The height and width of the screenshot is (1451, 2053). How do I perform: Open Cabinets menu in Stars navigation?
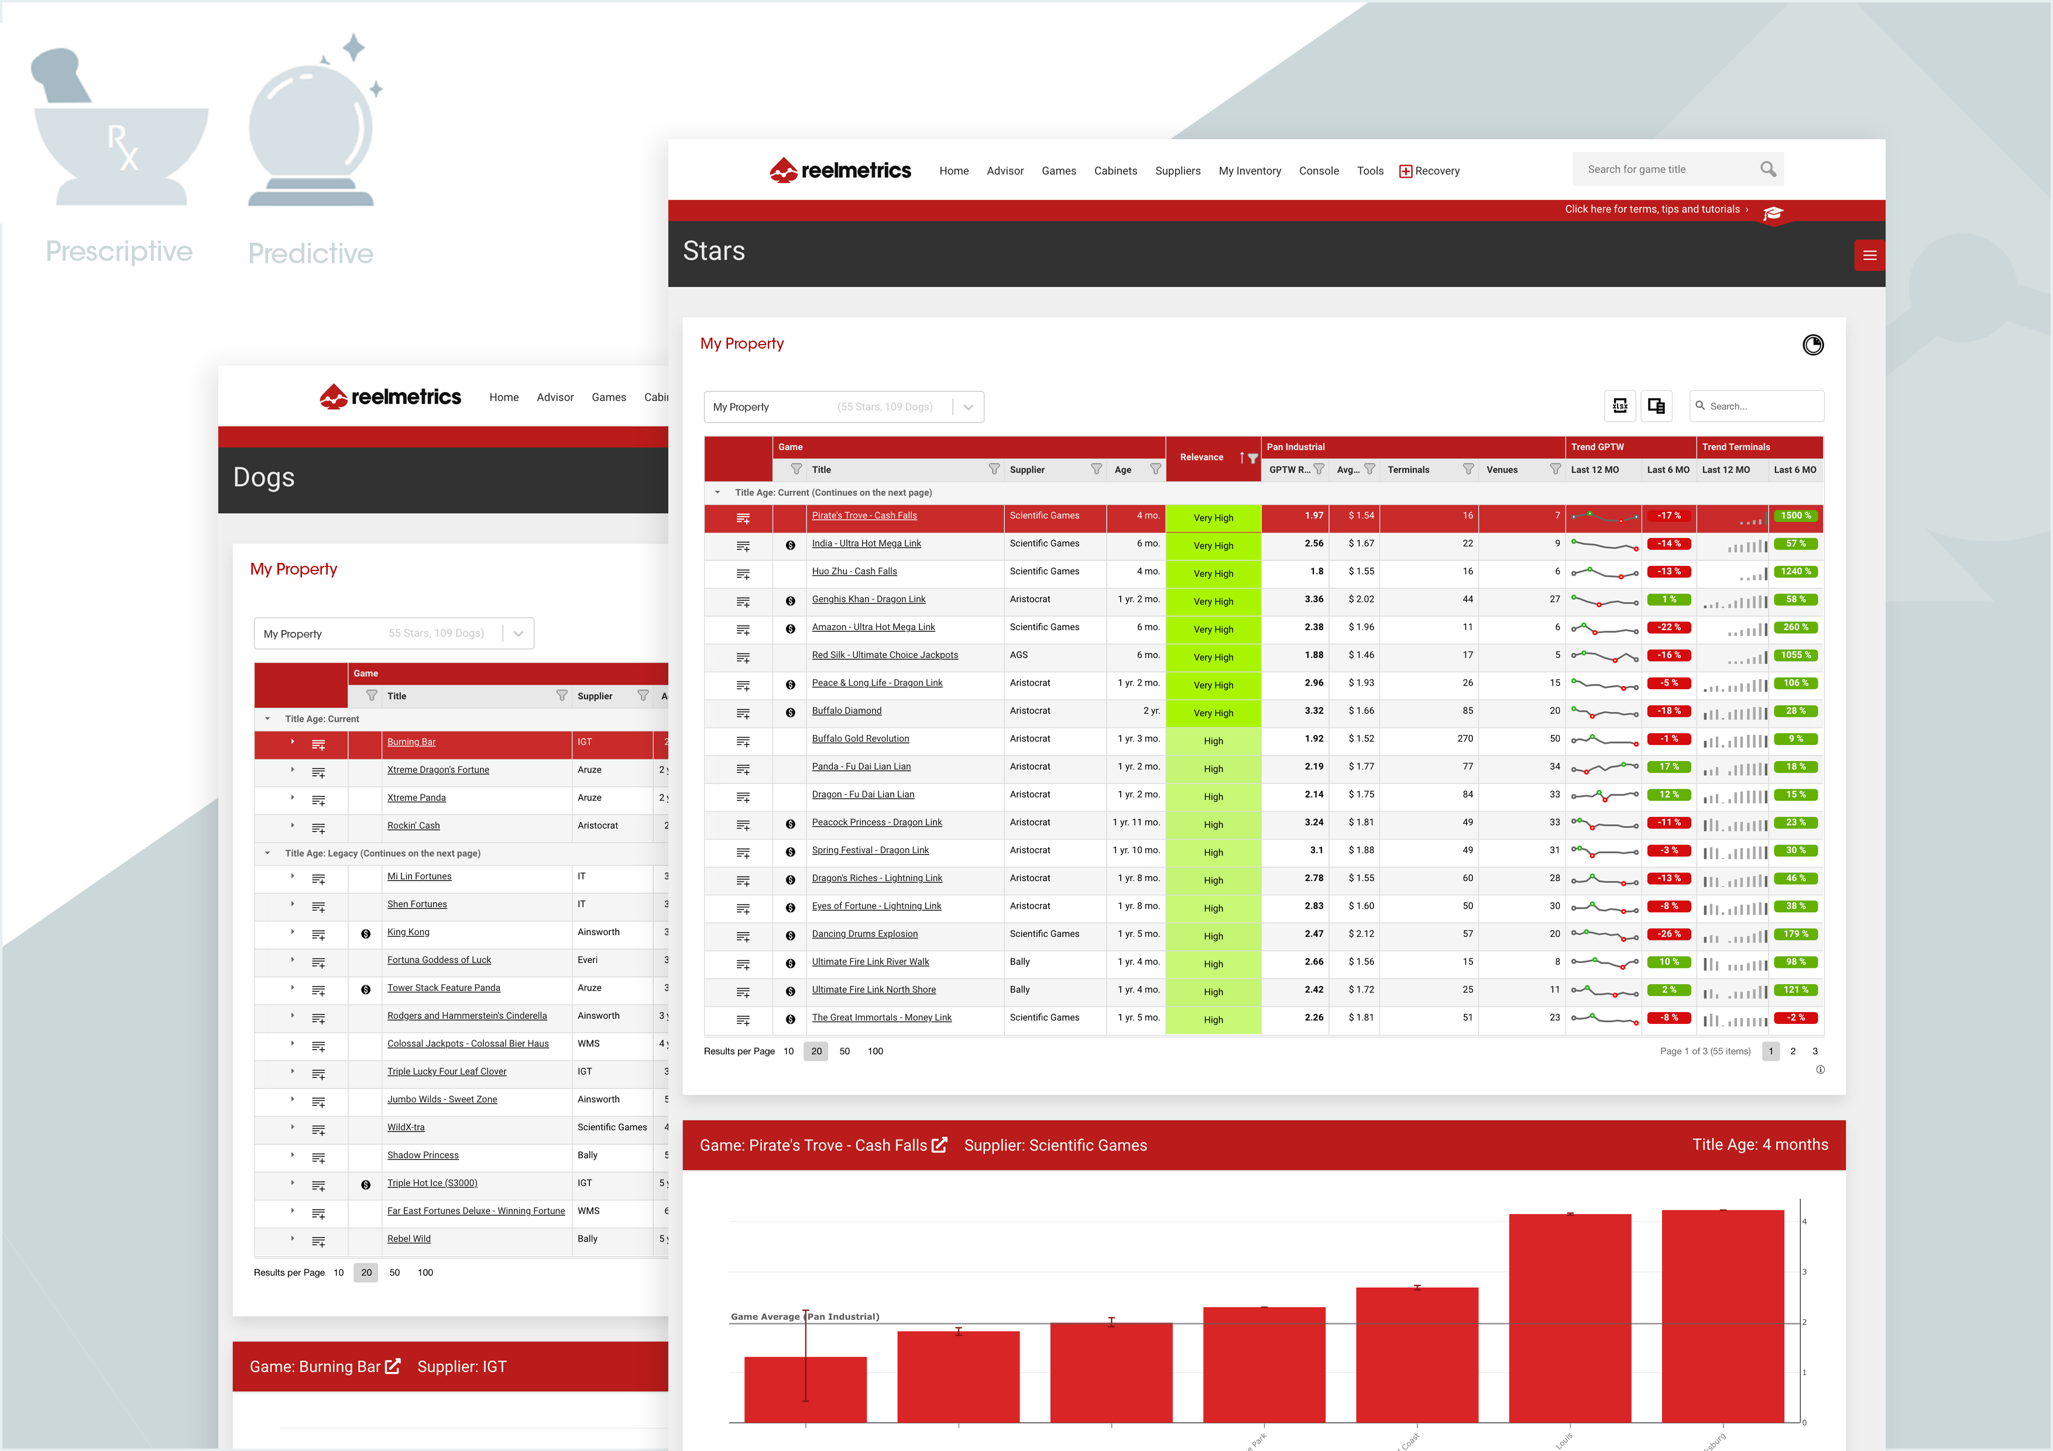coord(1115,171)
